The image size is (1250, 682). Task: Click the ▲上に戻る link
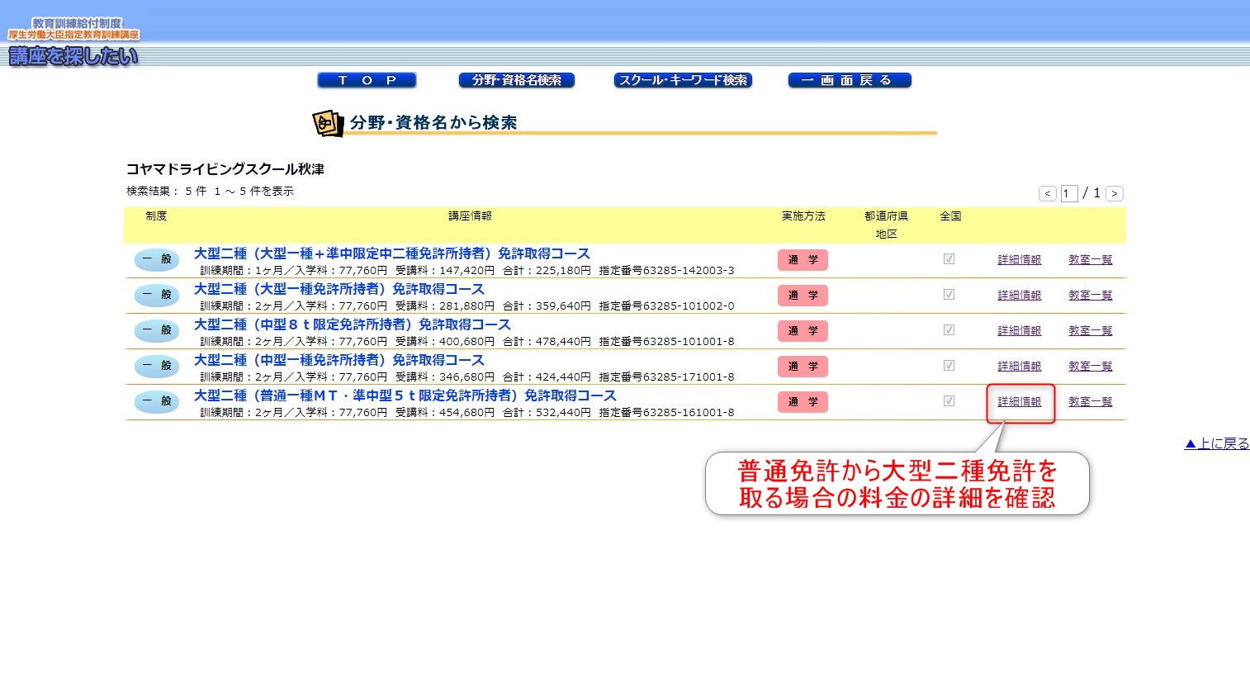(1216, 443)
